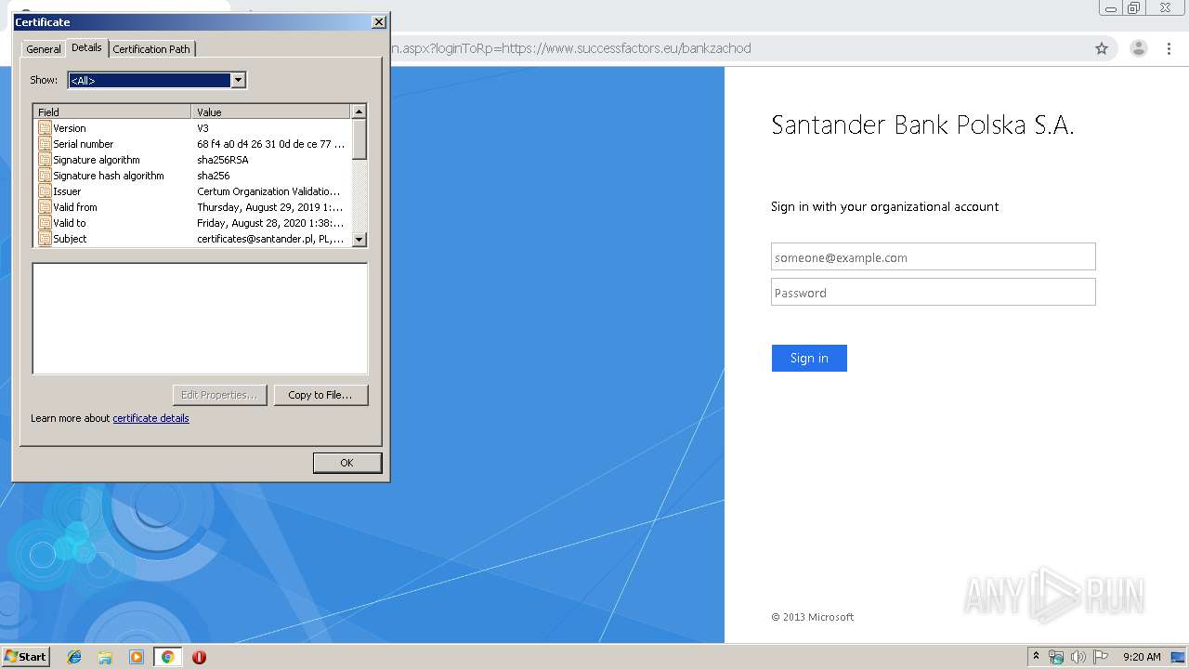Viewport: 1189px width, 669px height.
Task: Focus the Password input field
Action: [934, 293]
